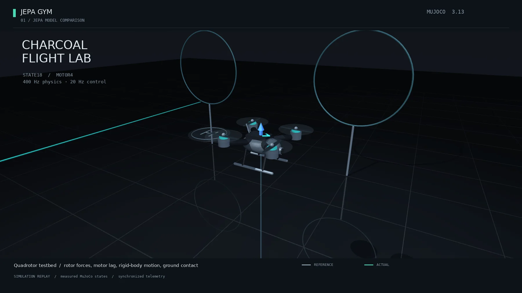Click the drone's landing skid
This screenshot has width=522, height=293.
253,169
